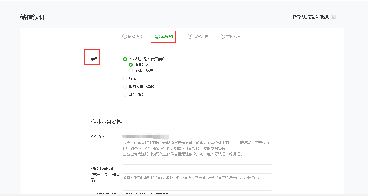The height and width of the screenshot is (196, 368).
Task: Focus the 组织机构代码 input field
Action: pyautogui.click(x=197, y=169)
